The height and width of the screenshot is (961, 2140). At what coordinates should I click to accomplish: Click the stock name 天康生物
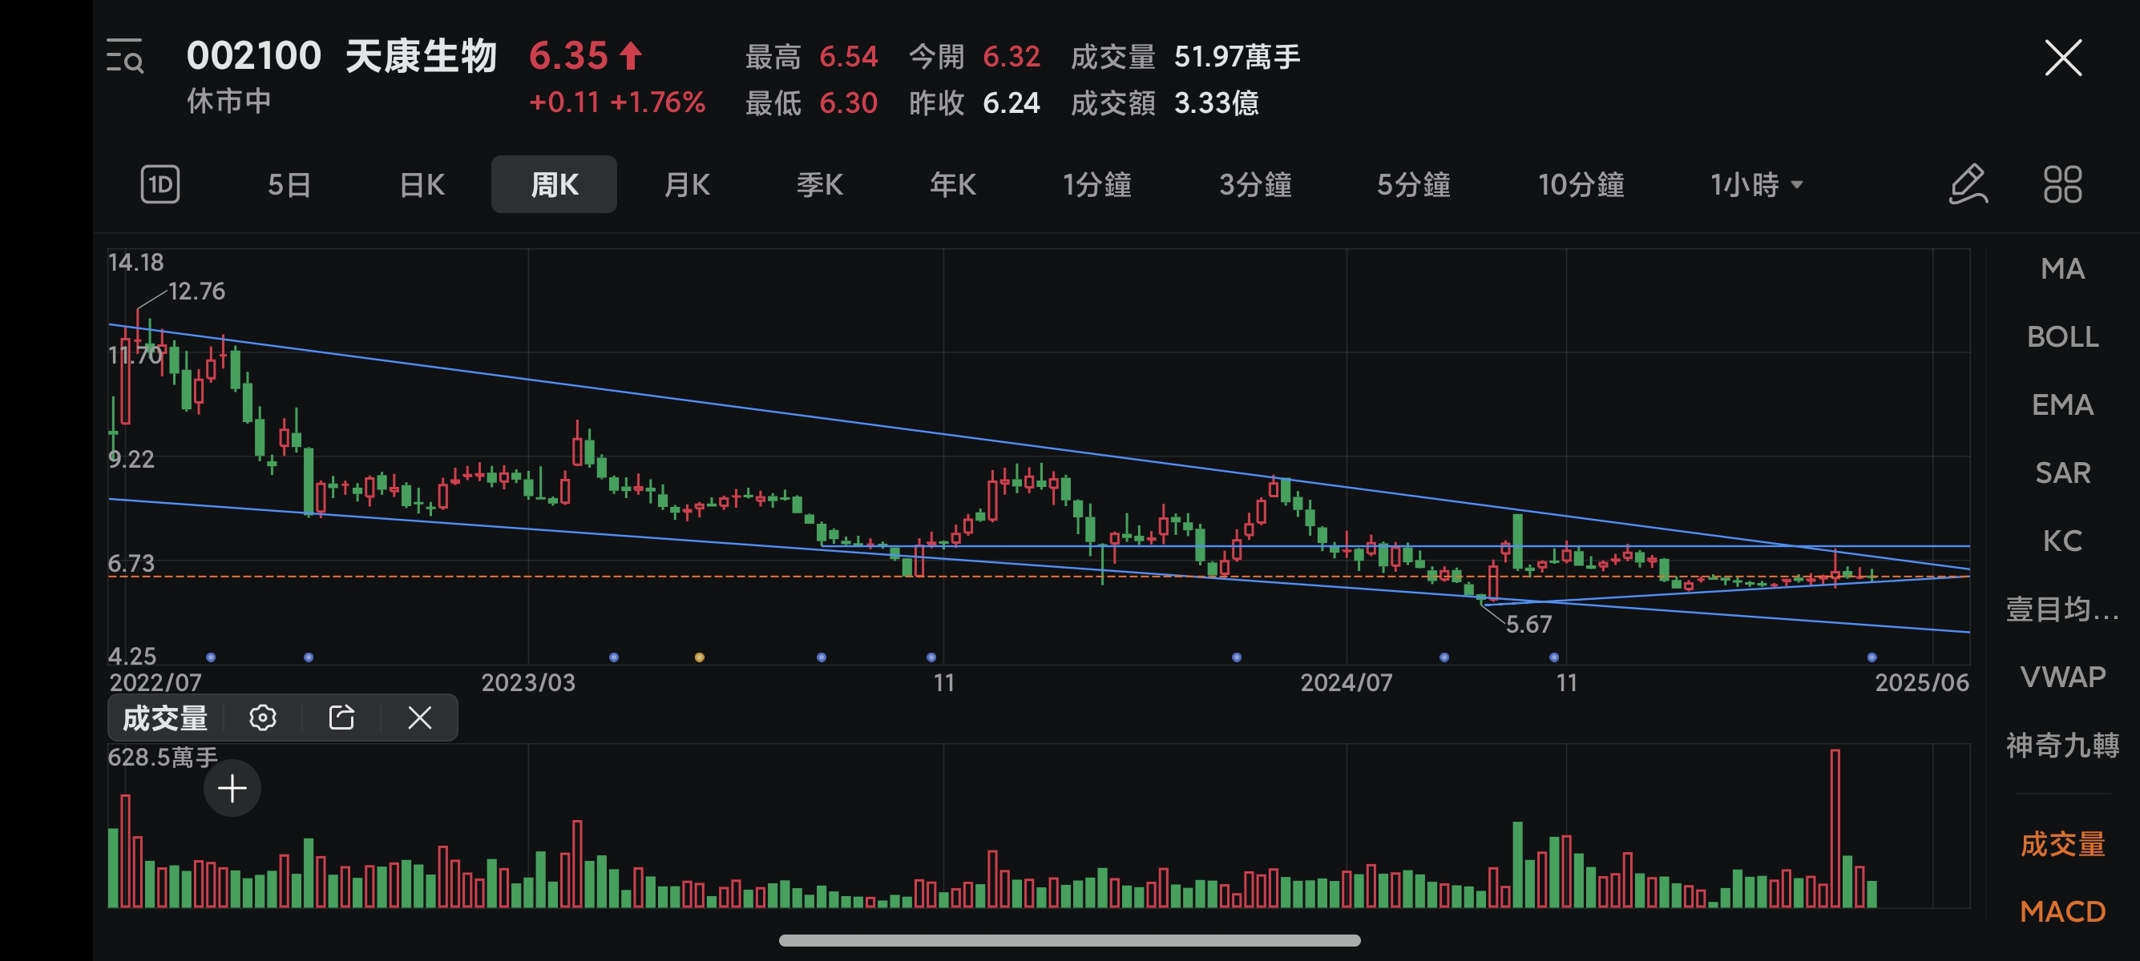tap(422, 56)
